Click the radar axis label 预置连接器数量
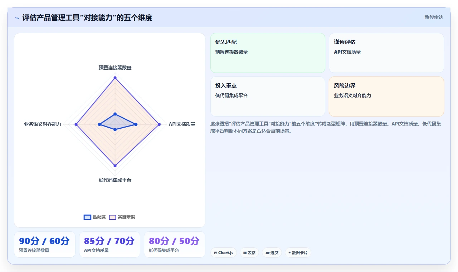This screenshot has height=272, width=458. tap(115, 68)
